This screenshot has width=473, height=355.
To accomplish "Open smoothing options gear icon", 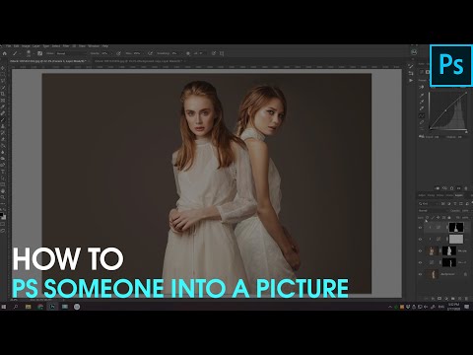I will [x=188, y=53].
